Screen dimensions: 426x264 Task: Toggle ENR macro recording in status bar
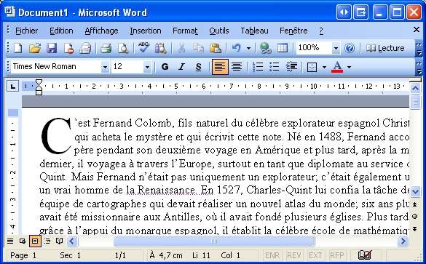pyautogui.click(x=272, y=255)
